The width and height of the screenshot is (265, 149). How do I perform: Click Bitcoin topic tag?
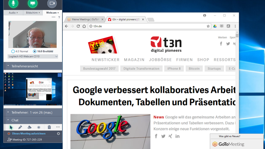tap(194, 69)
